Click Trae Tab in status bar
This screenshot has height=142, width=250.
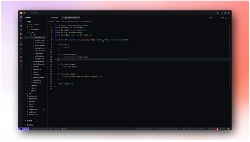[x=223, y=129]
